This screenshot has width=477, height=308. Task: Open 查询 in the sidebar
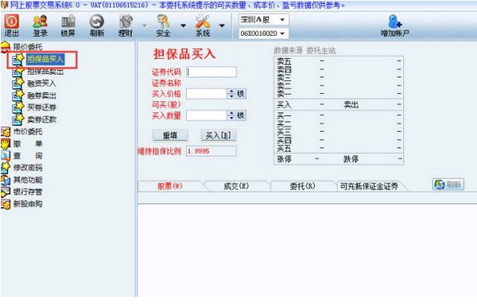click(x=28, y=156)
